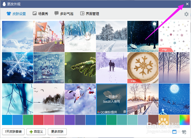Image resolution: width=191 pixels, height=138 pixels.
Task: Choose the birds over frozen lake skin
Action: (49, 99)
